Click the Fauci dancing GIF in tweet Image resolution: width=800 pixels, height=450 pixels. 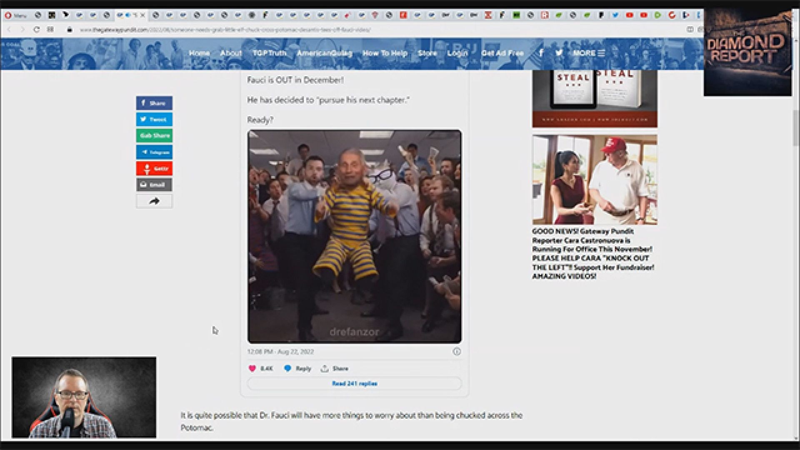(x=355, y=236)
